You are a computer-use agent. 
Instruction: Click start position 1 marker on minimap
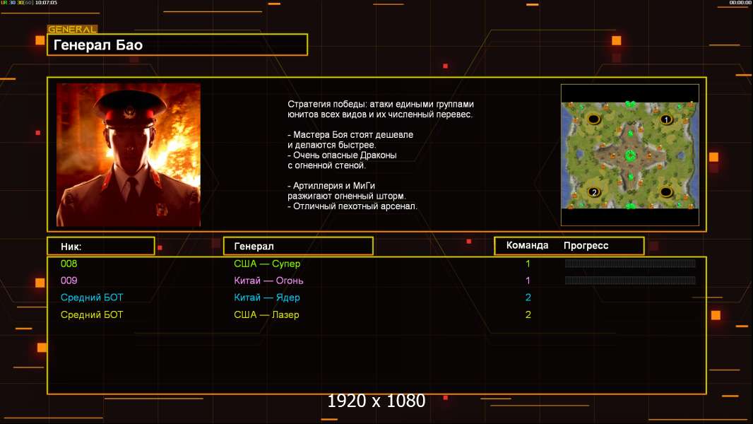pos(665,119)
